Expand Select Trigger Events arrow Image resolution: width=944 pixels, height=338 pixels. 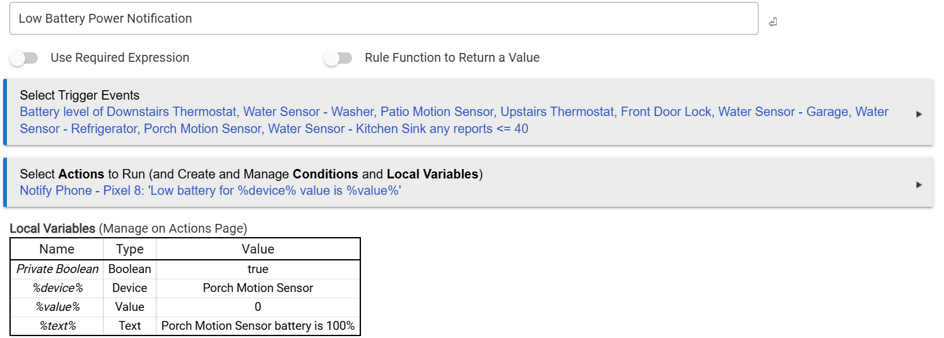(x=919, y=114)
